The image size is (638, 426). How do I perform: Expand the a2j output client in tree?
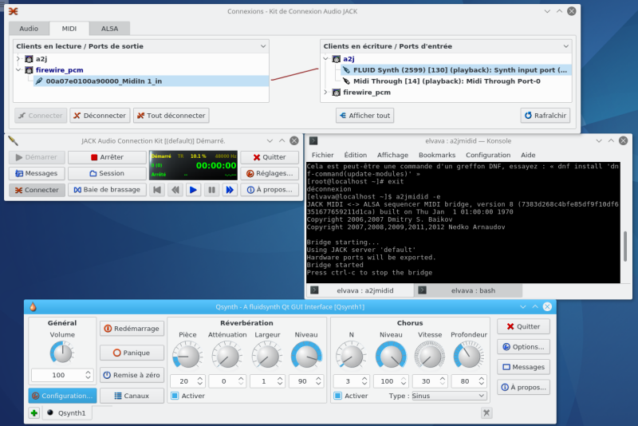18,59
